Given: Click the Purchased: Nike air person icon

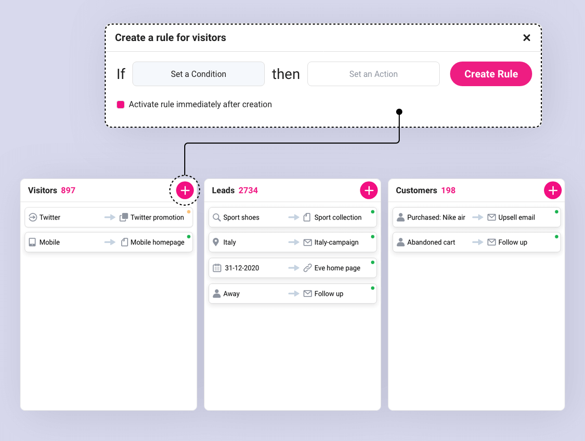Looking at the screenshot, I should click(x=401, y=217).
